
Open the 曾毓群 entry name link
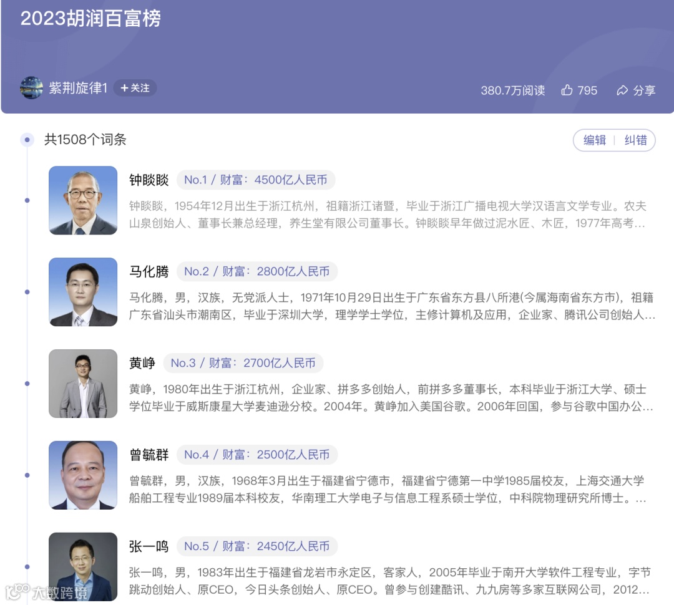click(x=149, y=454)
